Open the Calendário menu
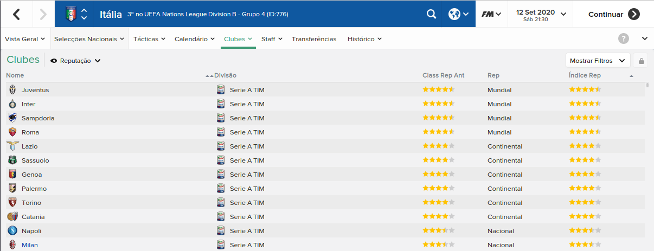Image resolution: width=654 pixels, height=251 pixels. click(195, 39)
